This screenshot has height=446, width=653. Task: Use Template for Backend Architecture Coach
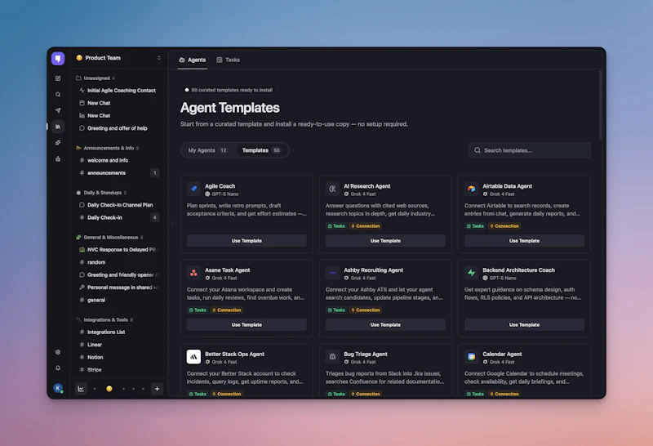point(524,325)
